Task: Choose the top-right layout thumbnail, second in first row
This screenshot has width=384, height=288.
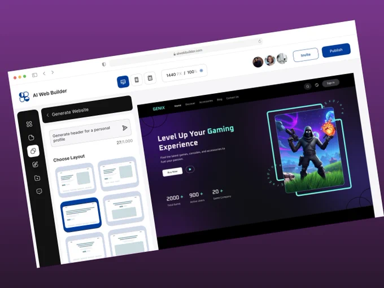Action: coord(118,174)
